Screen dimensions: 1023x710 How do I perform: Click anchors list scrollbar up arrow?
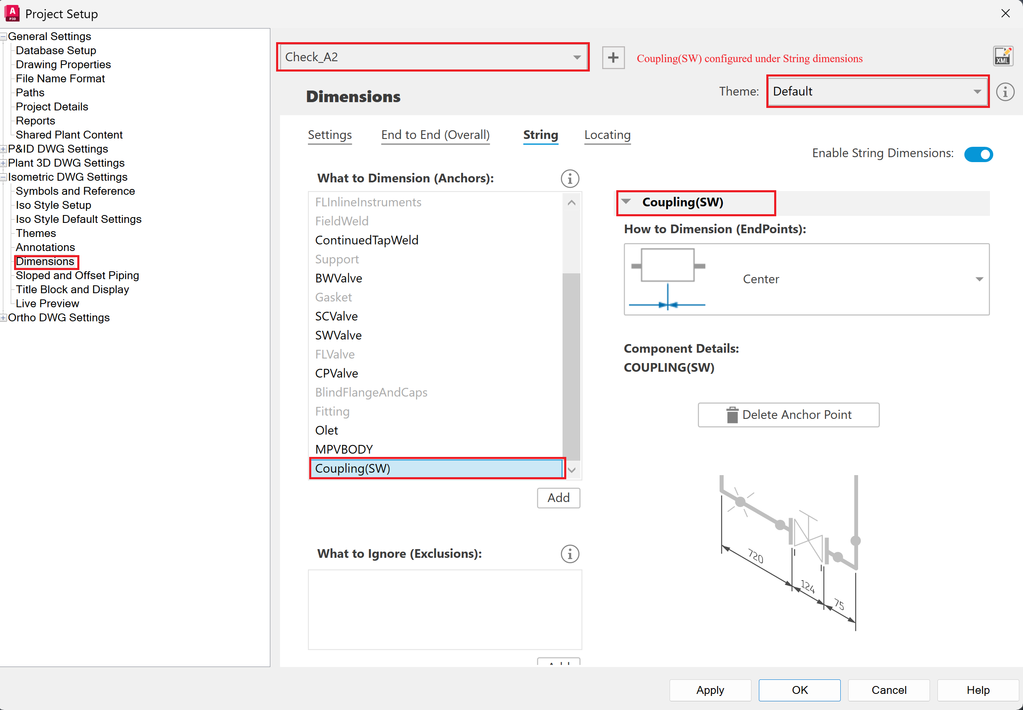click(572, 203)
